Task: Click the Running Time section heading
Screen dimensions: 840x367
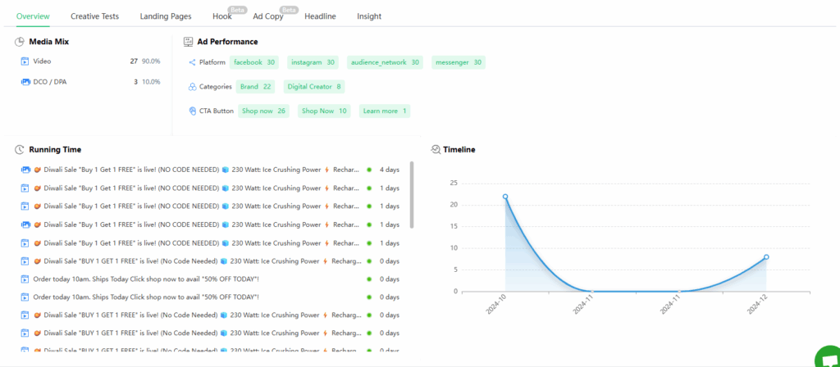Action: [x=55, y=150]
